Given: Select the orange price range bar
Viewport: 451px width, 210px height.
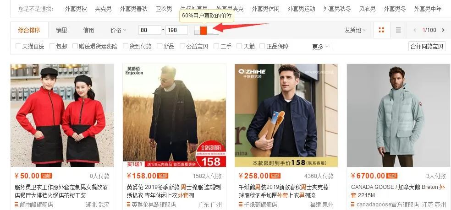Looking at the screenshot, I should pos(203,30).
